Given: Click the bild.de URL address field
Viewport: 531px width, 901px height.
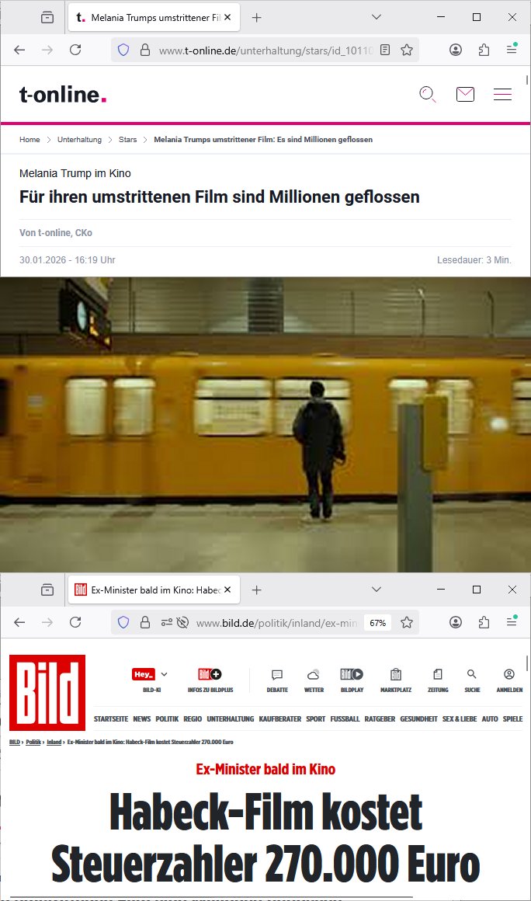Looking at the screenshot, I should tap(276, 623).
